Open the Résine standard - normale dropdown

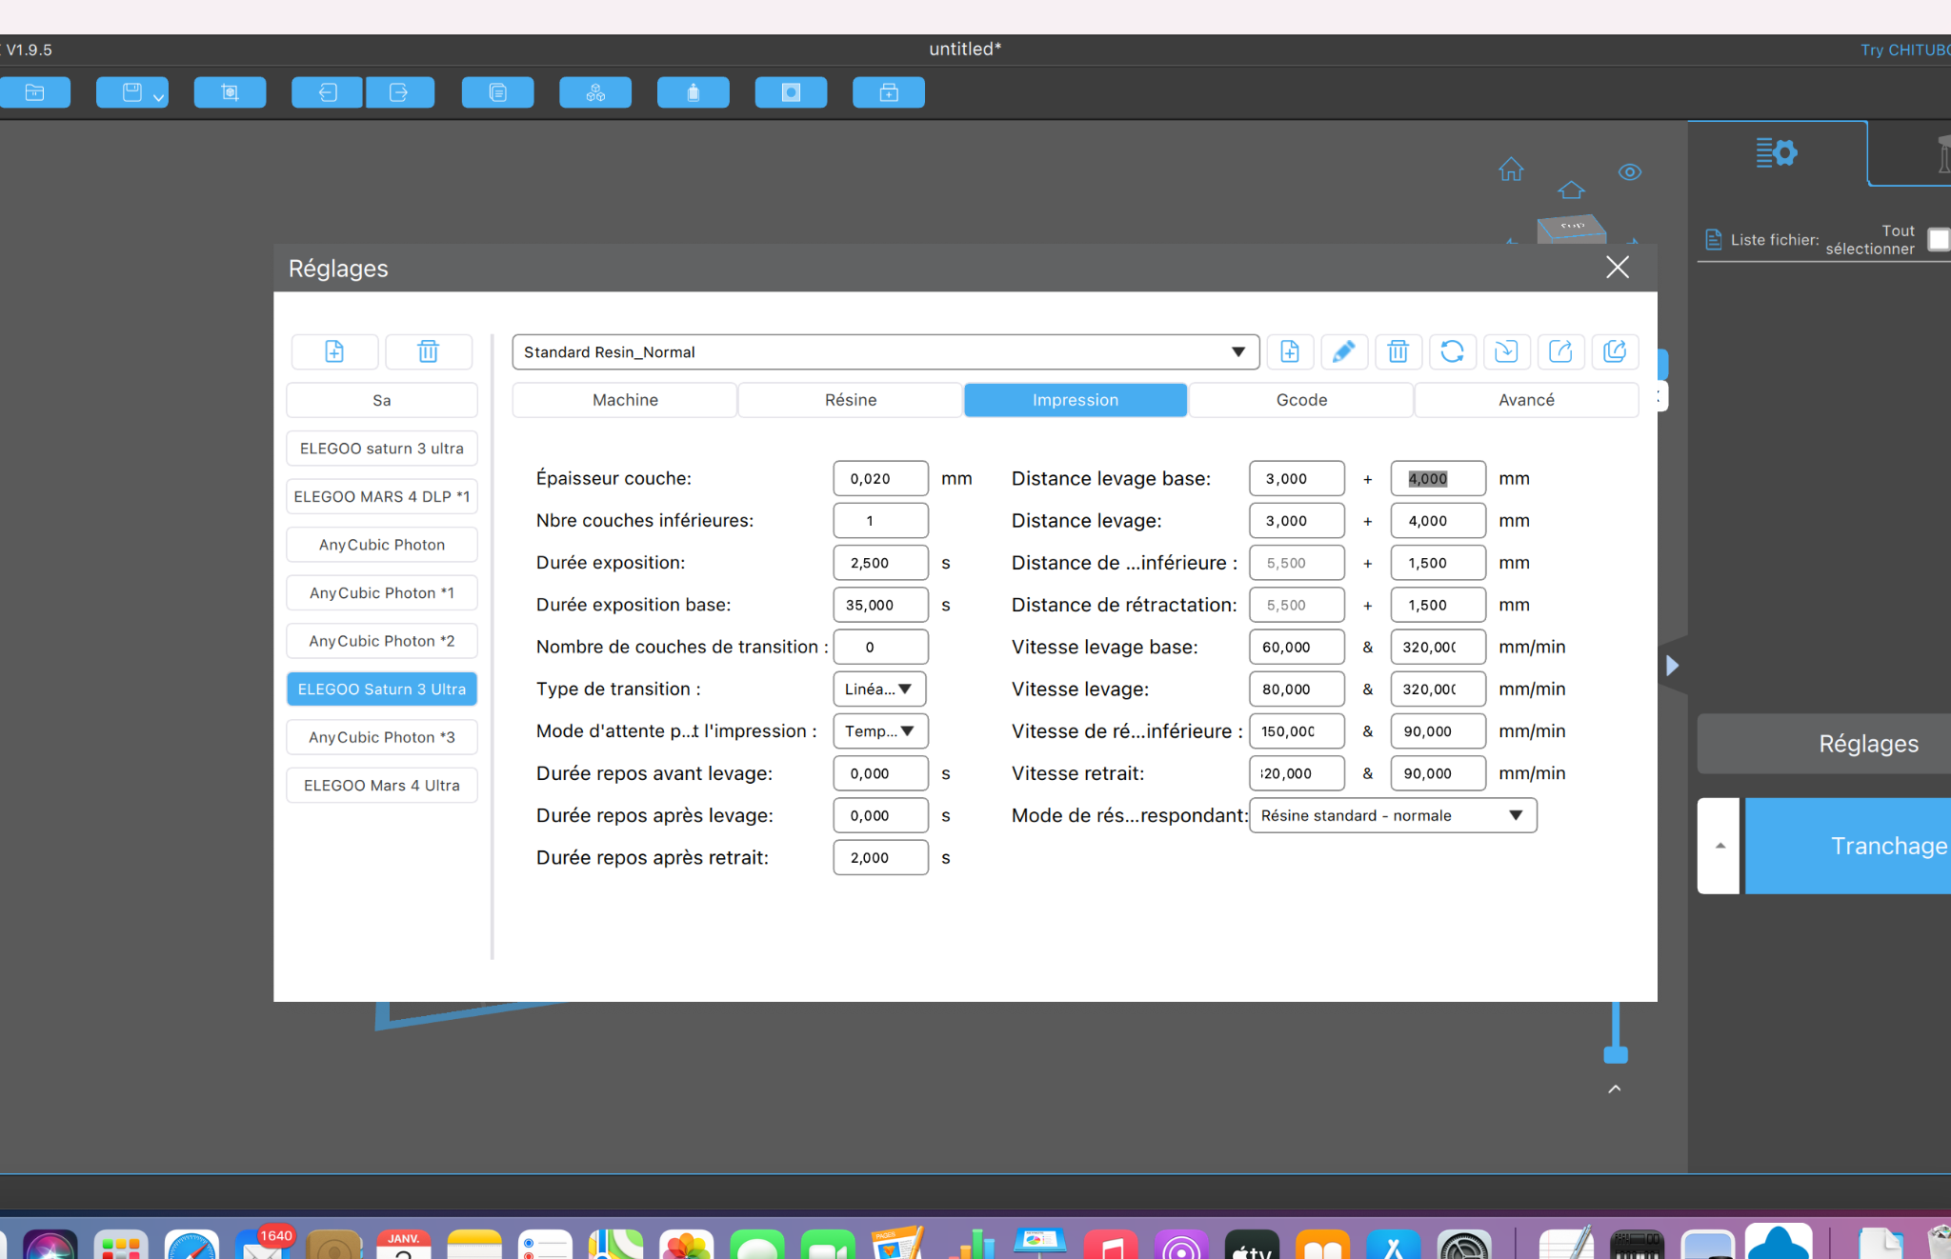click(1393, 815)
